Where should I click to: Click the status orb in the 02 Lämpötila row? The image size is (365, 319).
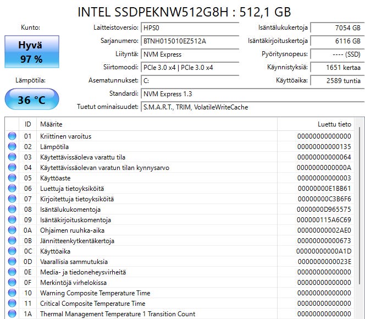tap(12, 146)
